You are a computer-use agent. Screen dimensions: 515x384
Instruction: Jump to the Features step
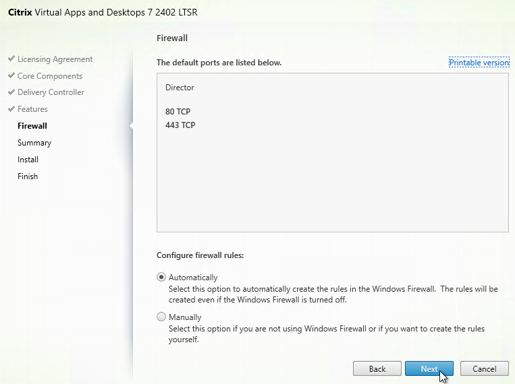[x=32, y=109]
